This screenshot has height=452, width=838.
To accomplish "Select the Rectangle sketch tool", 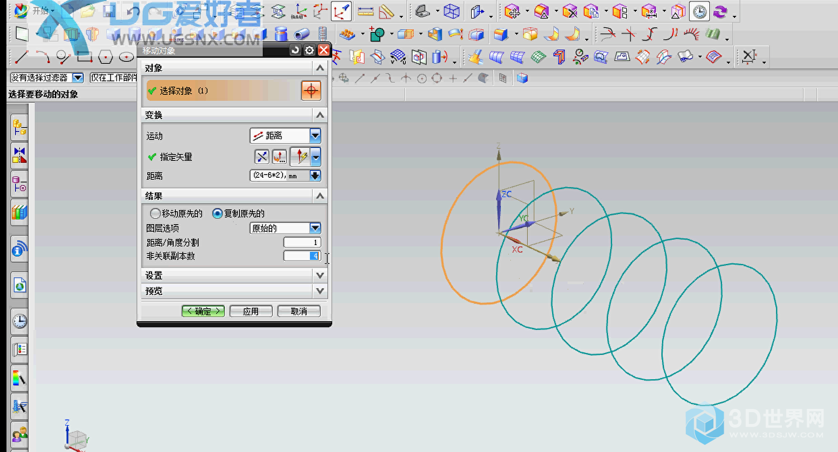I will (x=84, y=57).
